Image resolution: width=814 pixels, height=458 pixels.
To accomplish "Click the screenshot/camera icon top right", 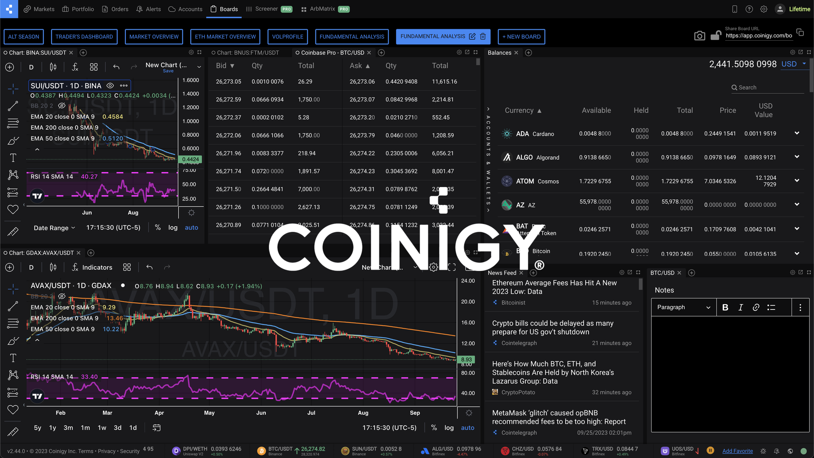I will (x=699, y=36).
